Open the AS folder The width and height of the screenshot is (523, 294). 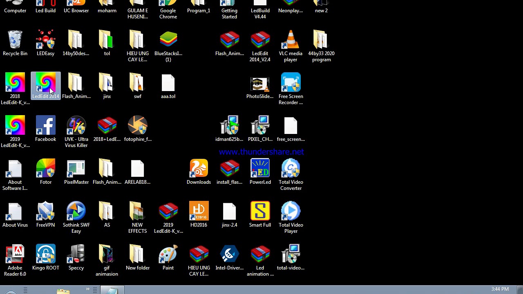click(x=107, y=215)
